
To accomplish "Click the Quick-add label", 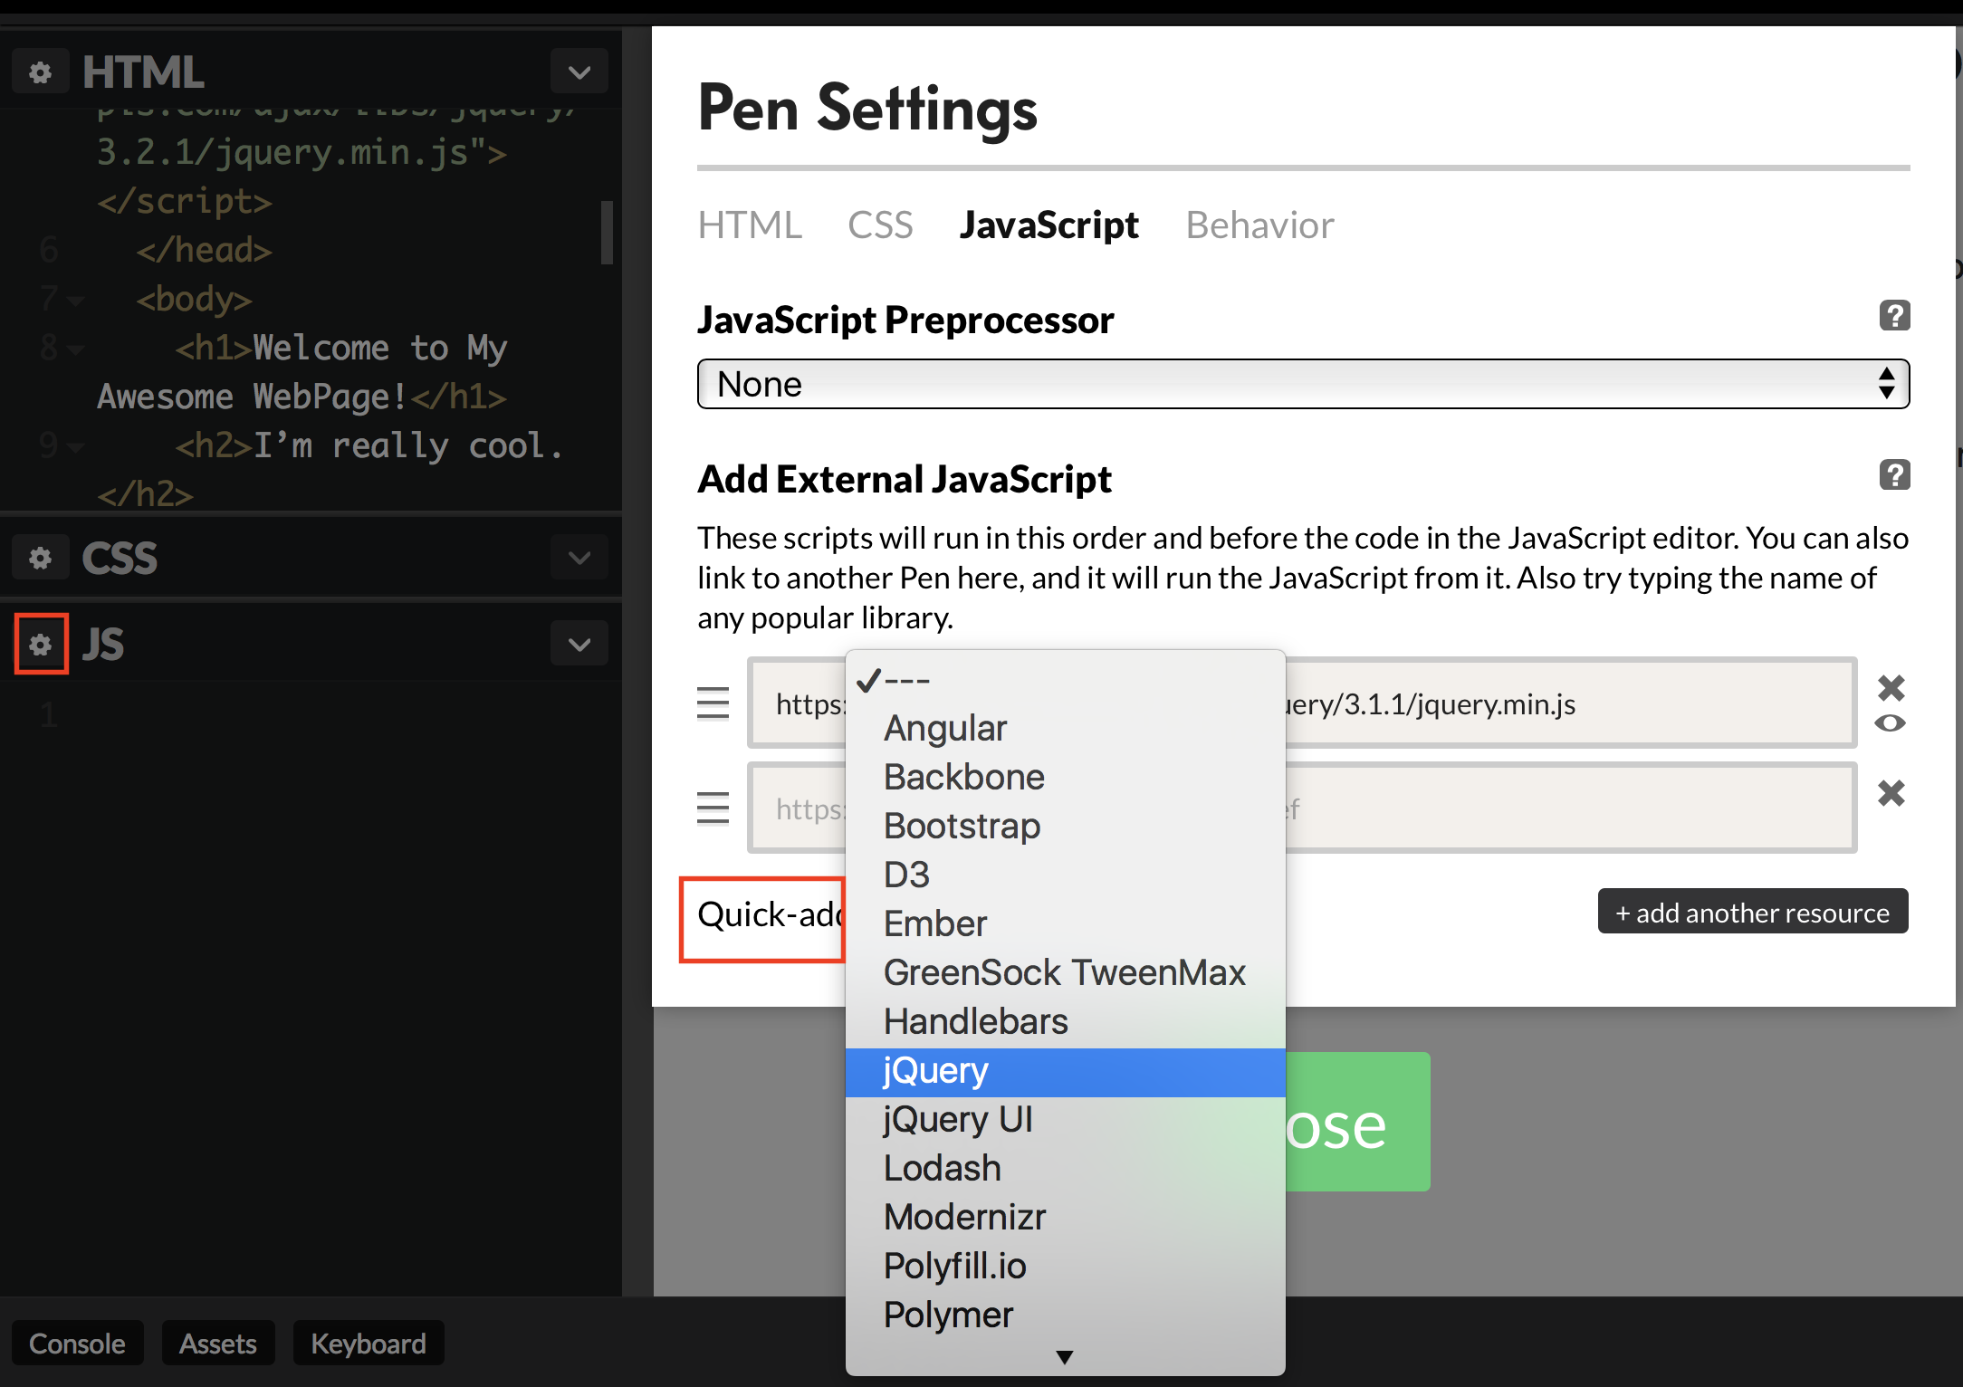I will [770, 914].
